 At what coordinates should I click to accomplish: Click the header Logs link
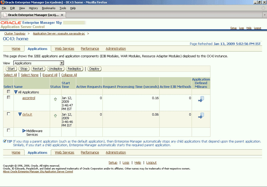coord(241,28)
